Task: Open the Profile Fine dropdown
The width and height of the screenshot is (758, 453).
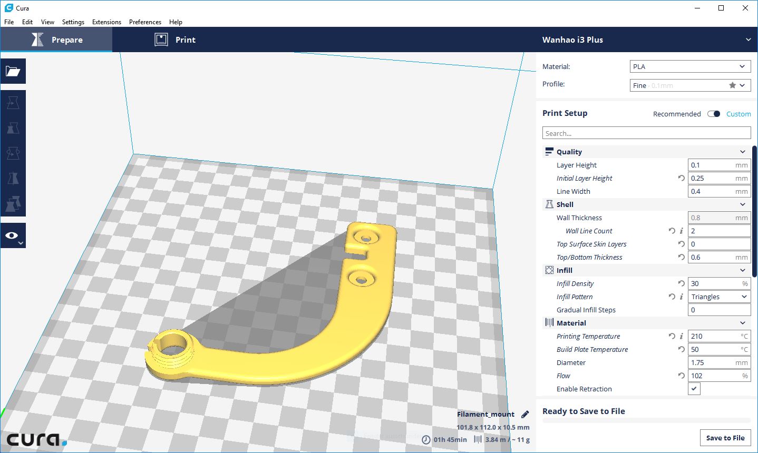Action: [691, 85]
